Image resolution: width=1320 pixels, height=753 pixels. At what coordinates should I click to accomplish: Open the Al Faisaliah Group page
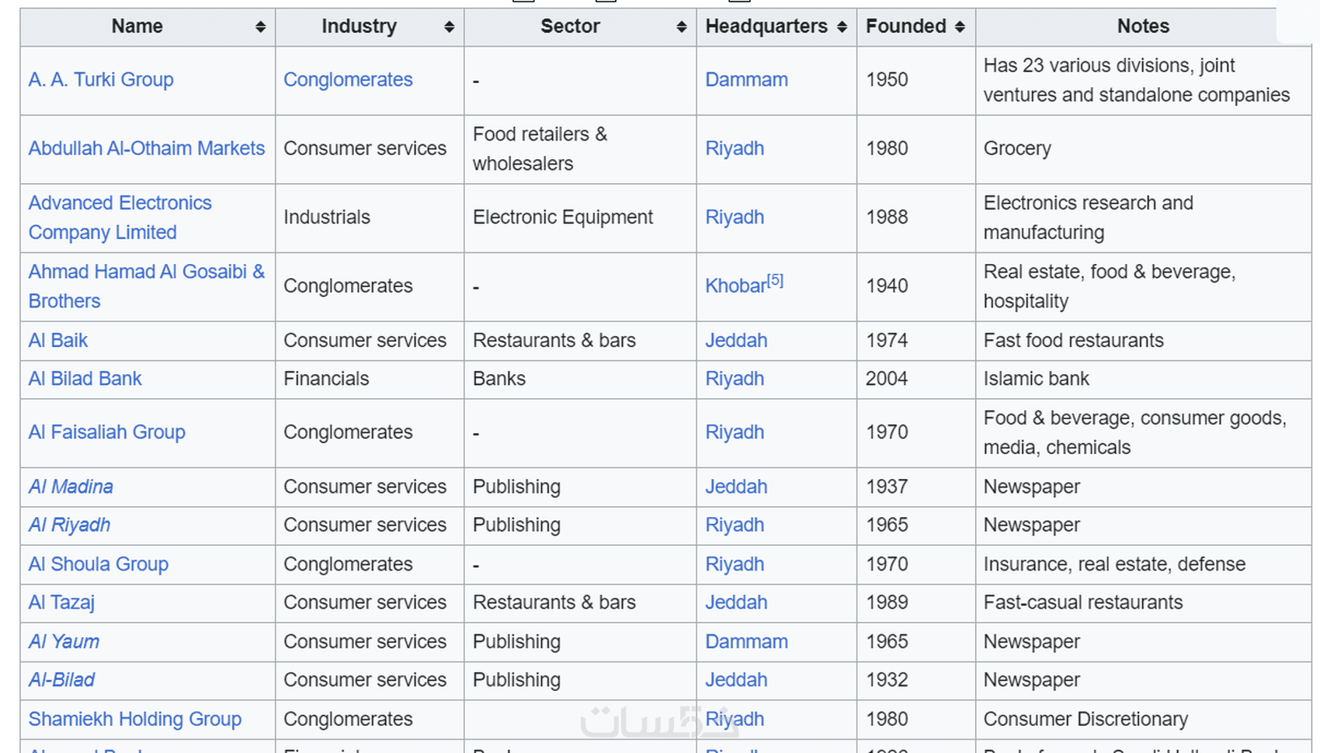tap(107, 432)
